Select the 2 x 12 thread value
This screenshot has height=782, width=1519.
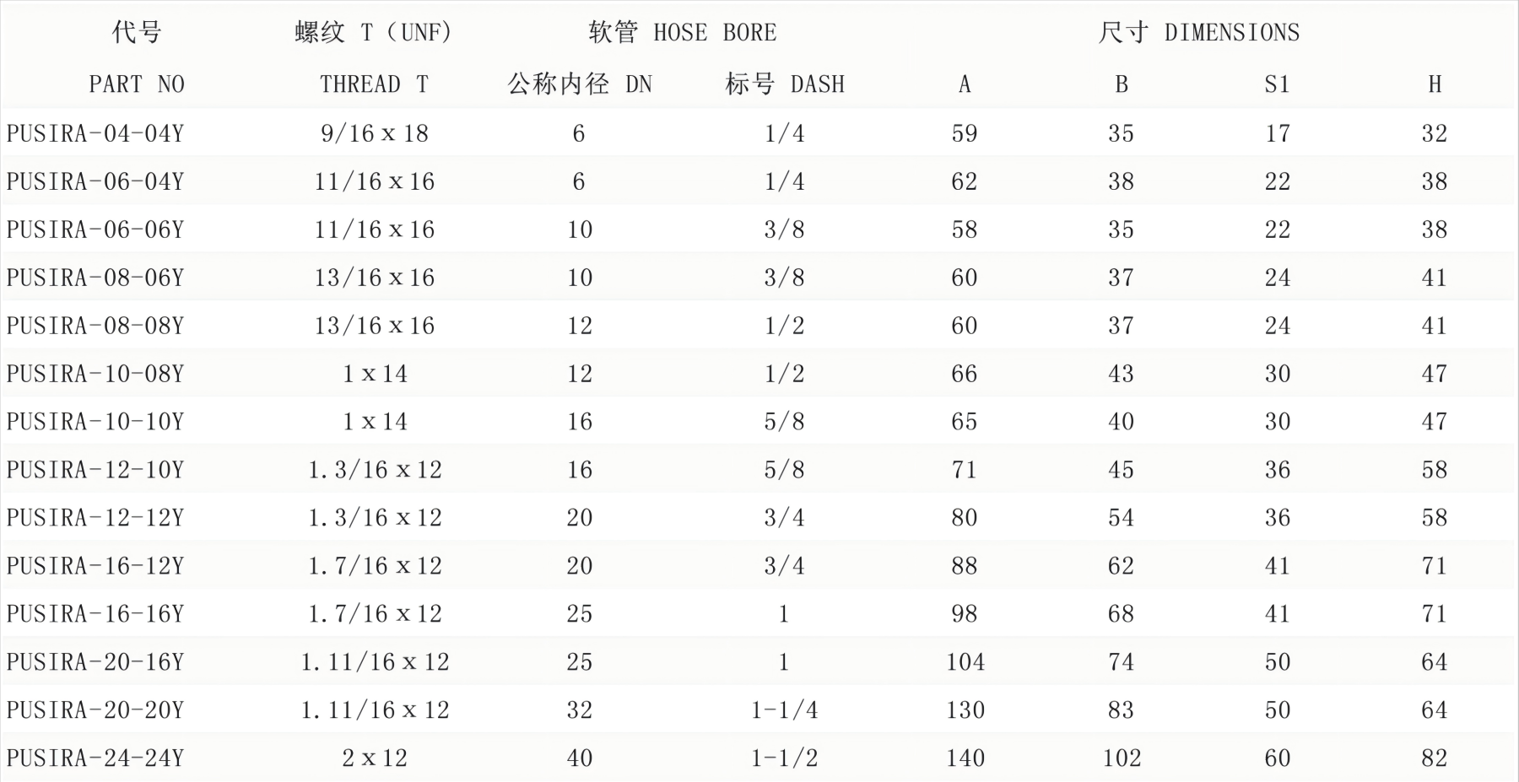pyautogui.click(x=375, y=758)
